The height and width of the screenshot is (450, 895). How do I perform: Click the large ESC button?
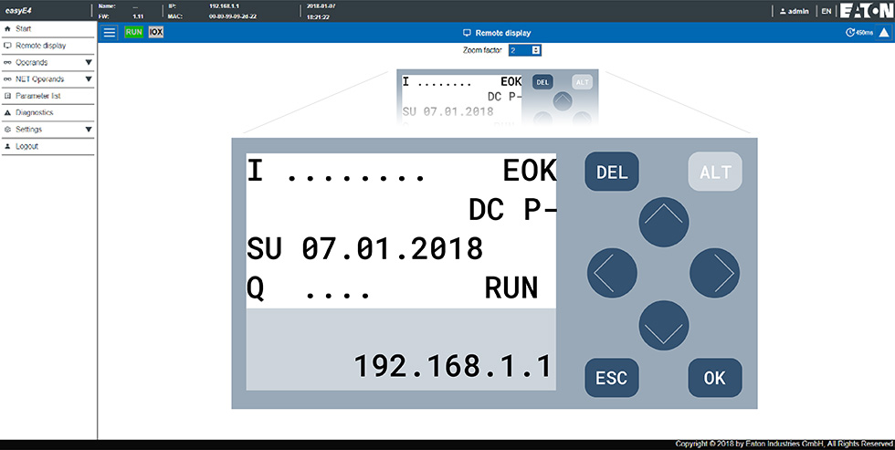pyautogui.click(x=612, y=378)
